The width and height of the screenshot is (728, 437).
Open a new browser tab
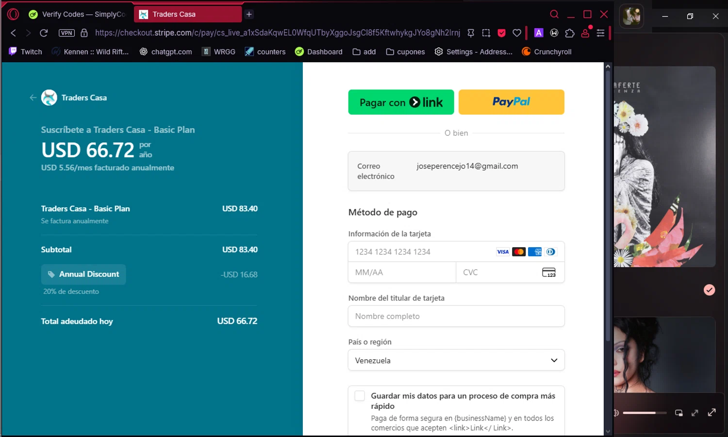point(249,14)
